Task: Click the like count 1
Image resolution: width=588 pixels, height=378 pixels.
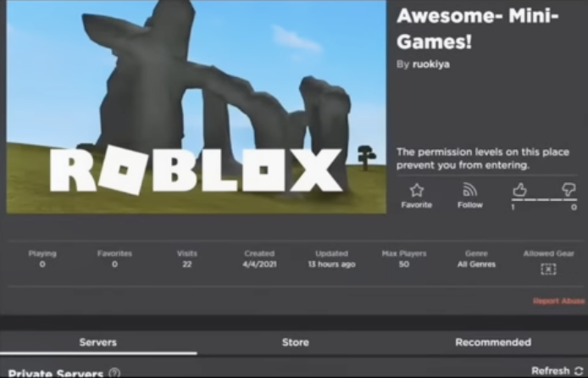Action: point(513,207)
